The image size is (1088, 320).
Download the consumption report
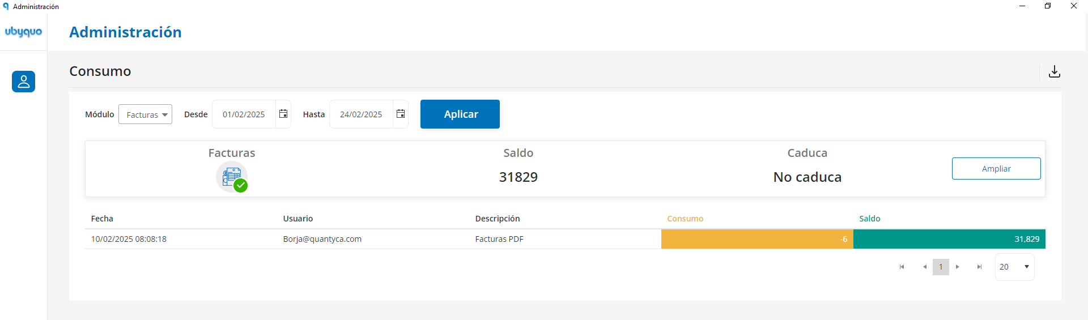coord(1054,71)
